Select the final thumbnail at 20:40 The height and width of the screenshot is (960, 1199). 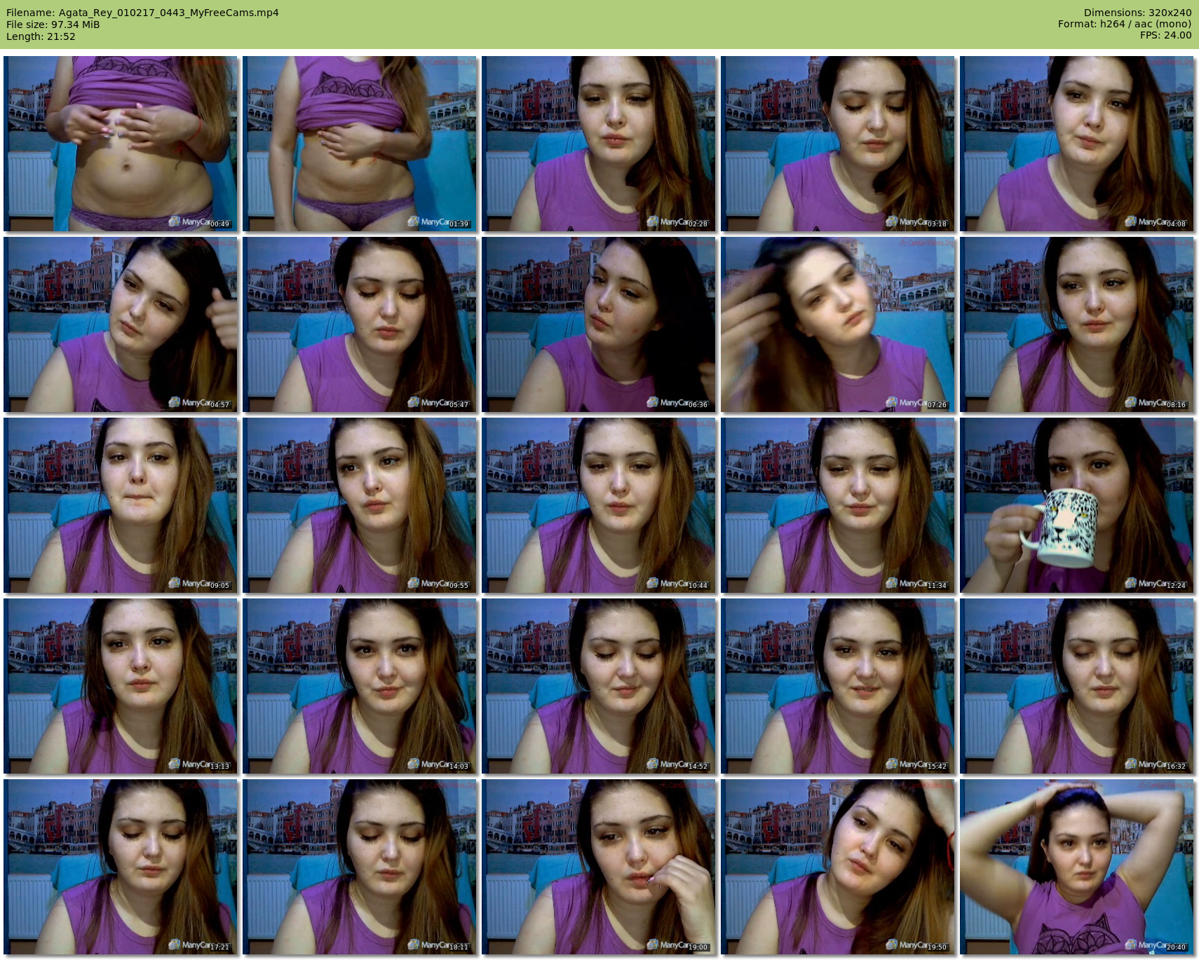pyautogui.click(x=1077, y=867)
